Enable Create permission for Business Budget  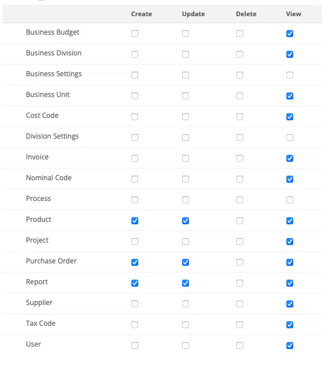[135, 34]
